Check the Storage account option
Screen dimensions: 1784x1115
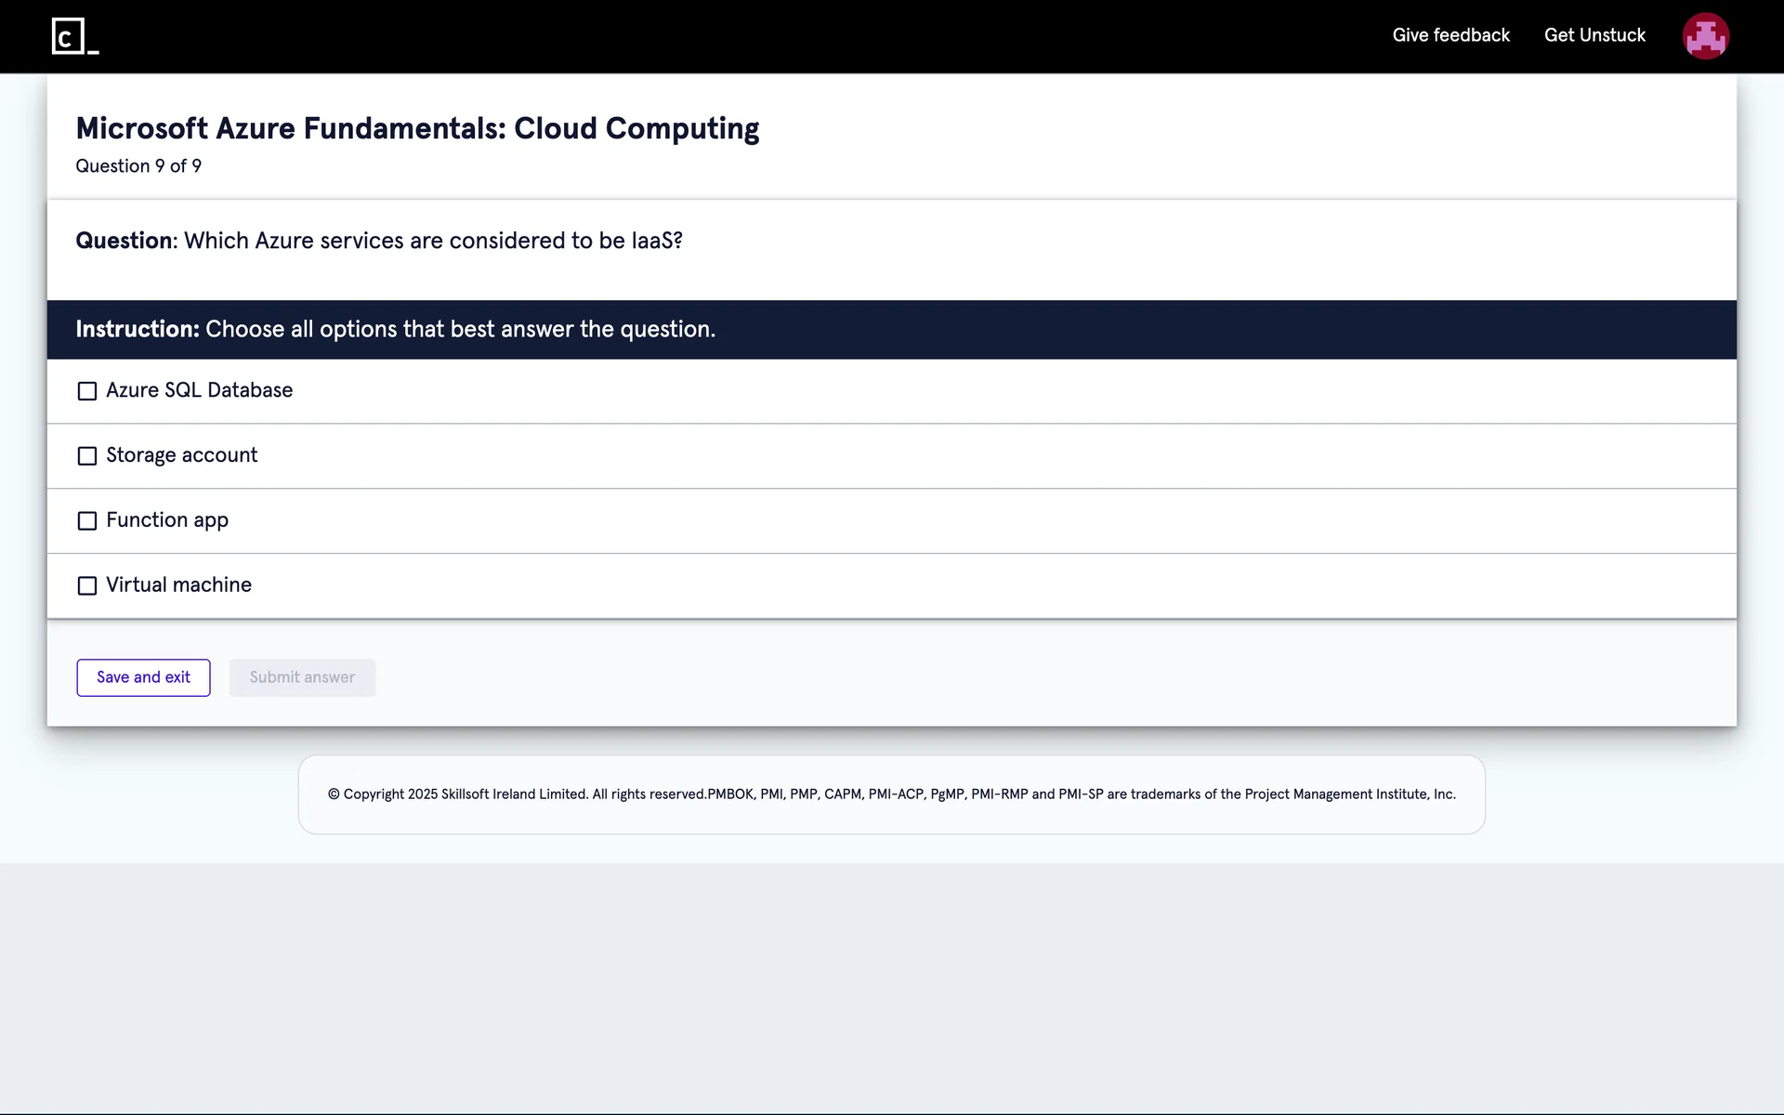click(x=87, y=456)
